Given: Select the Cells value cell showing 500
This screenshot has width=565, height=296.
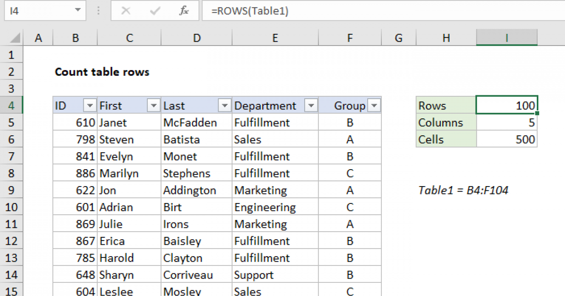Looking at the screenshot, I should [x=507, y=140].
